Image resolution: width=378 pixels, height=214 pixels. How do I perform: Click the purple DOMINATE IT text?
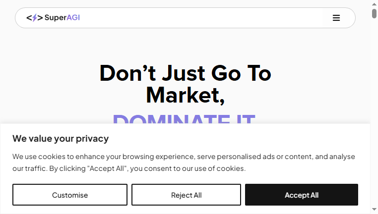[184, 119]
